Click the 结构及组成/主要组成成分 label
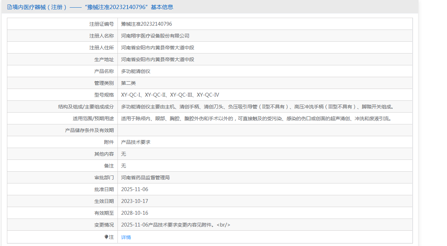 coord(86,107)
